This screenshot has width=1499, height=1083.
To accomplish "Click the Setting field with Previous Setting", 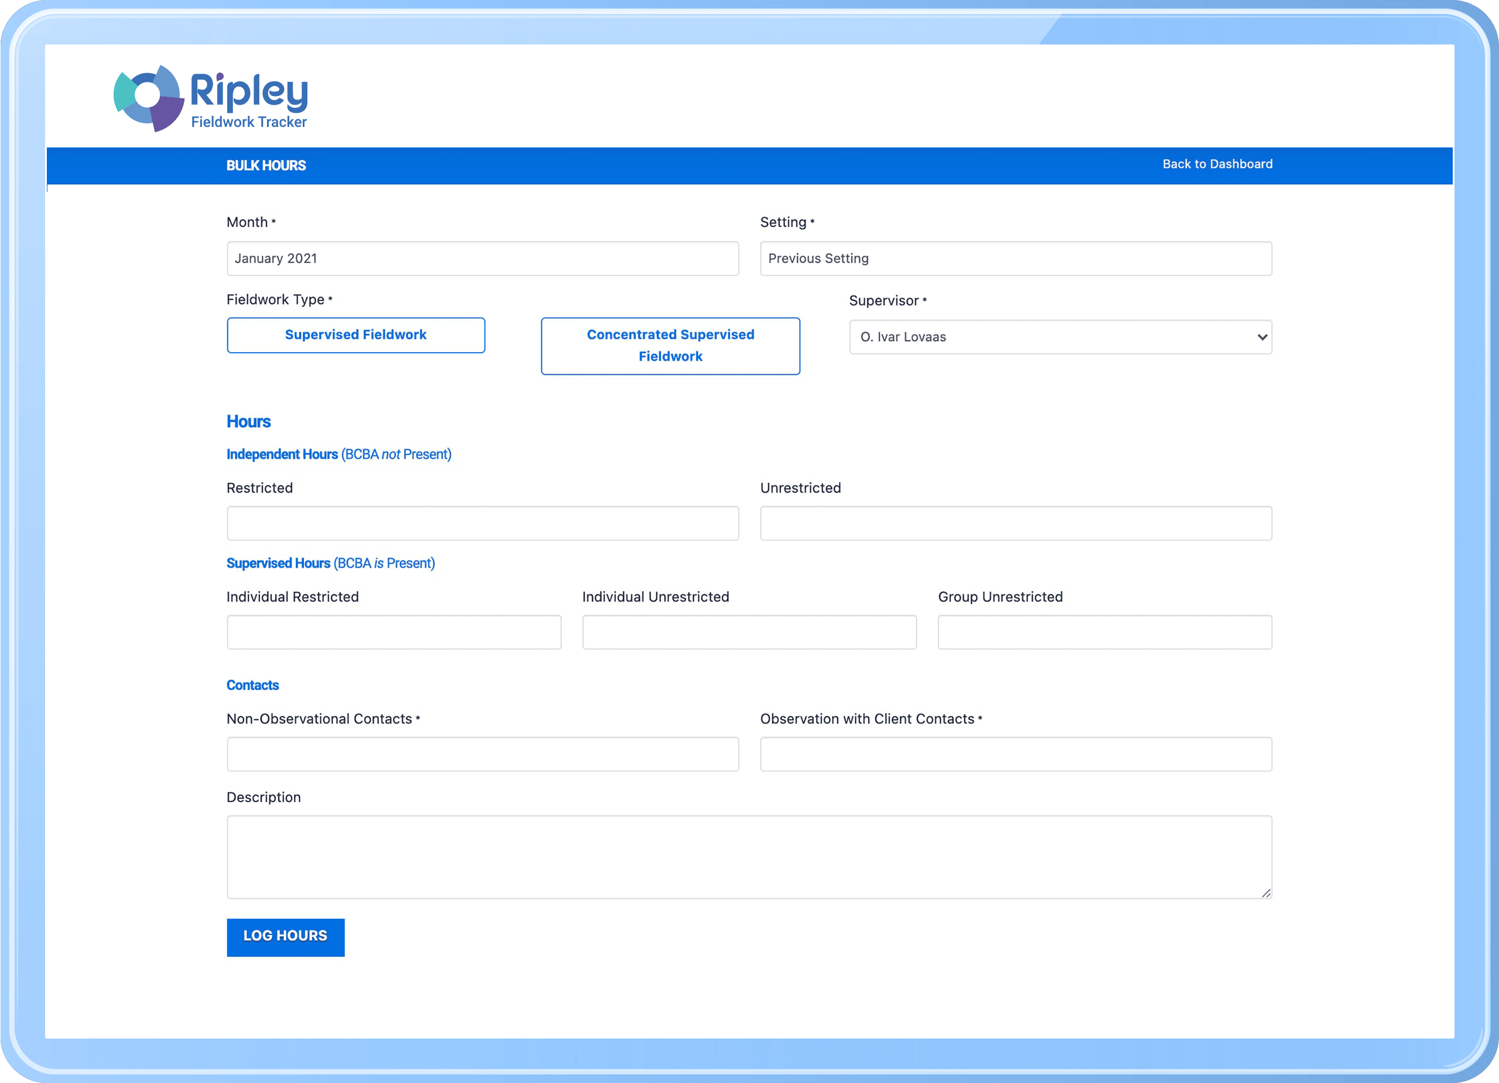I will [x=1016, y=258].
